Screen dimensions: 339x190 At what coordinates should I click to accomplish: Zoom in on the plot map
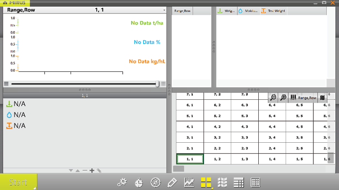click(283, 98)
